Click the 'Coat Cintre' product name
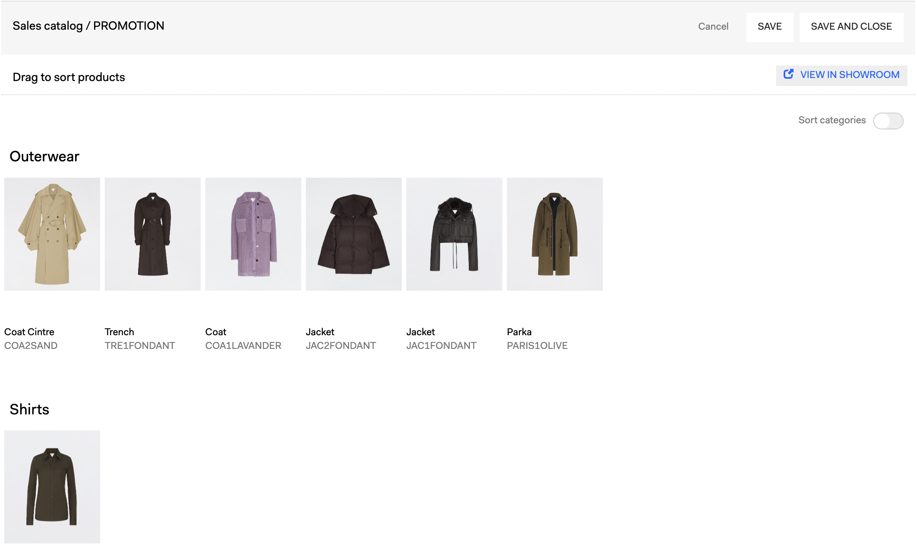The width and height of the screenshot is (917, 554). [x=29, y=332]
